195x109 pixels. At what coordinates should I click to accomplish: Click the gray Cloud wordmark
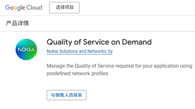[34, 8]
